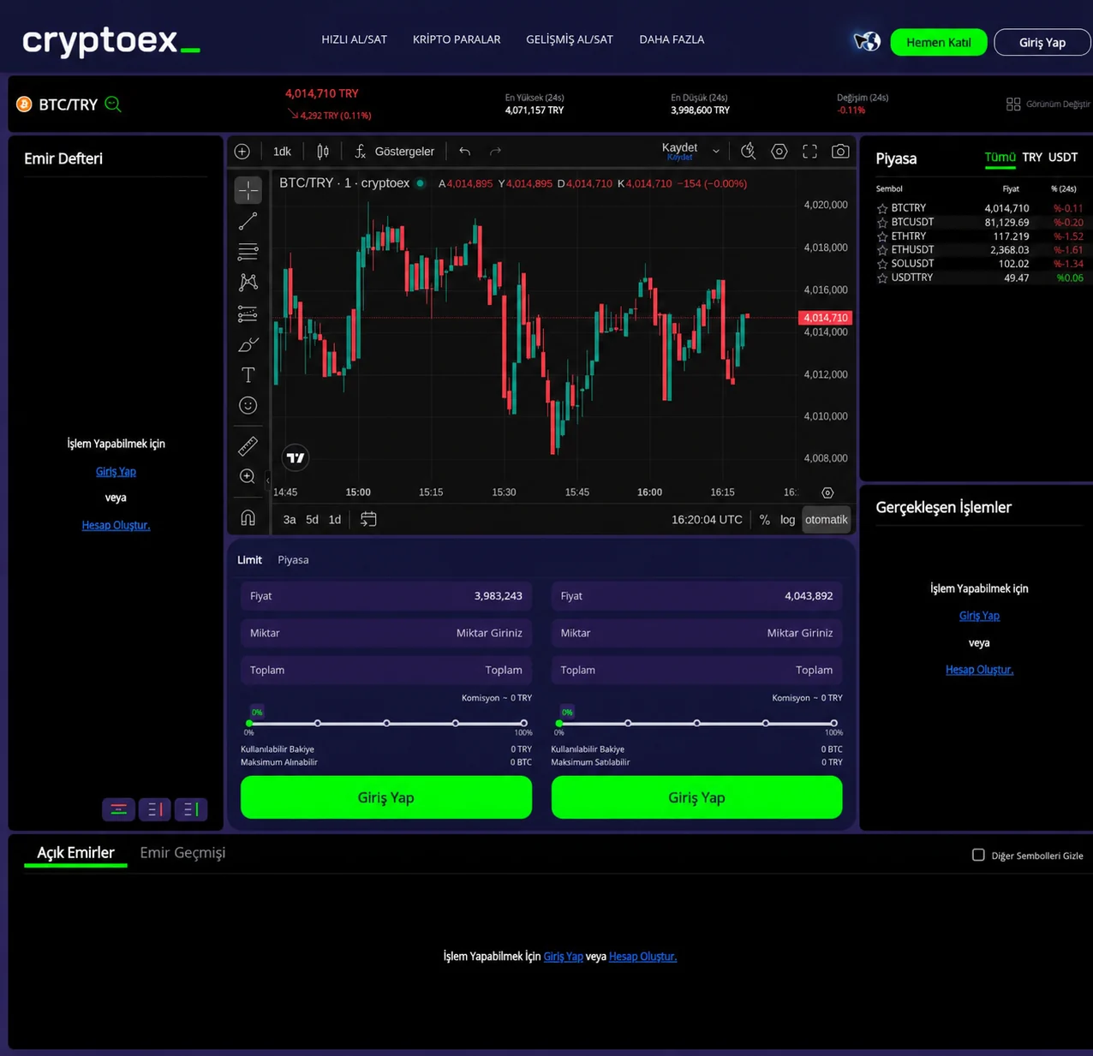Click the sell Miktar input field
Image resolution: width=1093 pixels, height=1056 pixels.
pyautogui.click(x=696, y=633)
